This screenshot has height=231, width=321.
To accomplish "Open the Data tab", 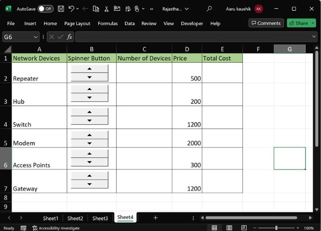I will 130,23.
